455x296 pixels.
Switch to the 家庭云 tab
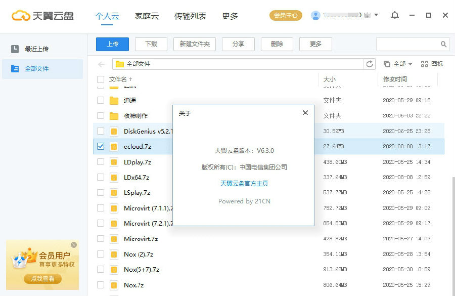coord(146,16)
